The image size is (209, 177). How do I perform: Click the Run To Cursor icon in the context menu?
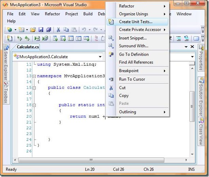111,79
